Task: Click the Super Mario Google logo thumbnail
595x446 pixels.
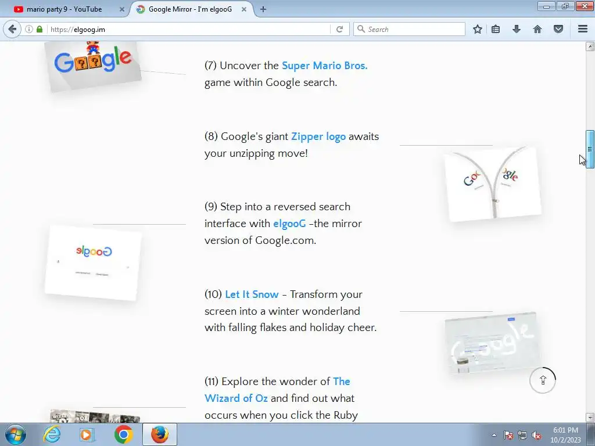Action: point(93,65)
